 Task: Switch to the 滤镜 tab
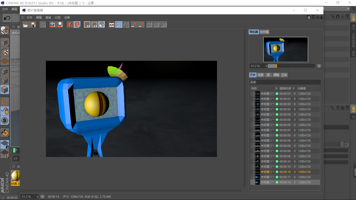[x=276, y=75]
